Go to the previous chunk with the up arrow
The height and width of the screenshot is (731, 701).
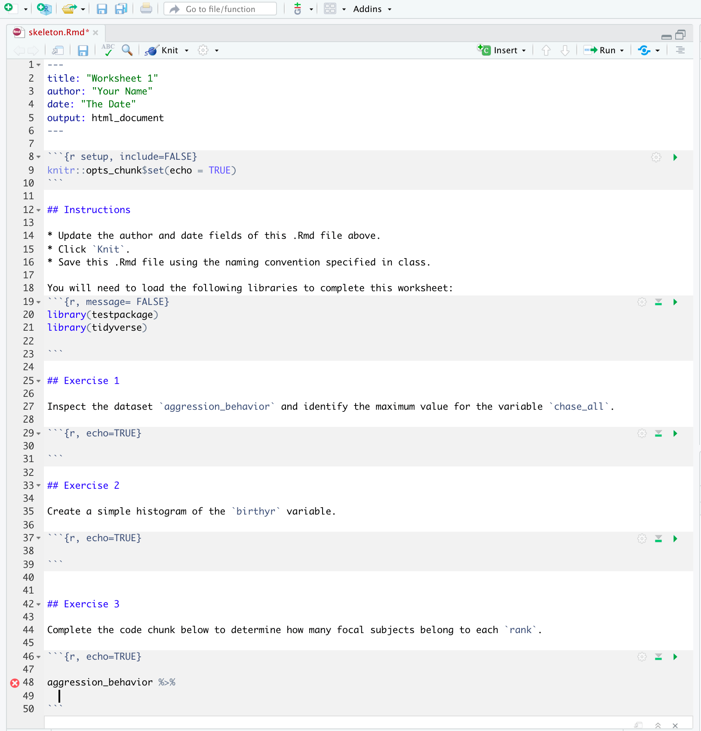click(546, 50)
